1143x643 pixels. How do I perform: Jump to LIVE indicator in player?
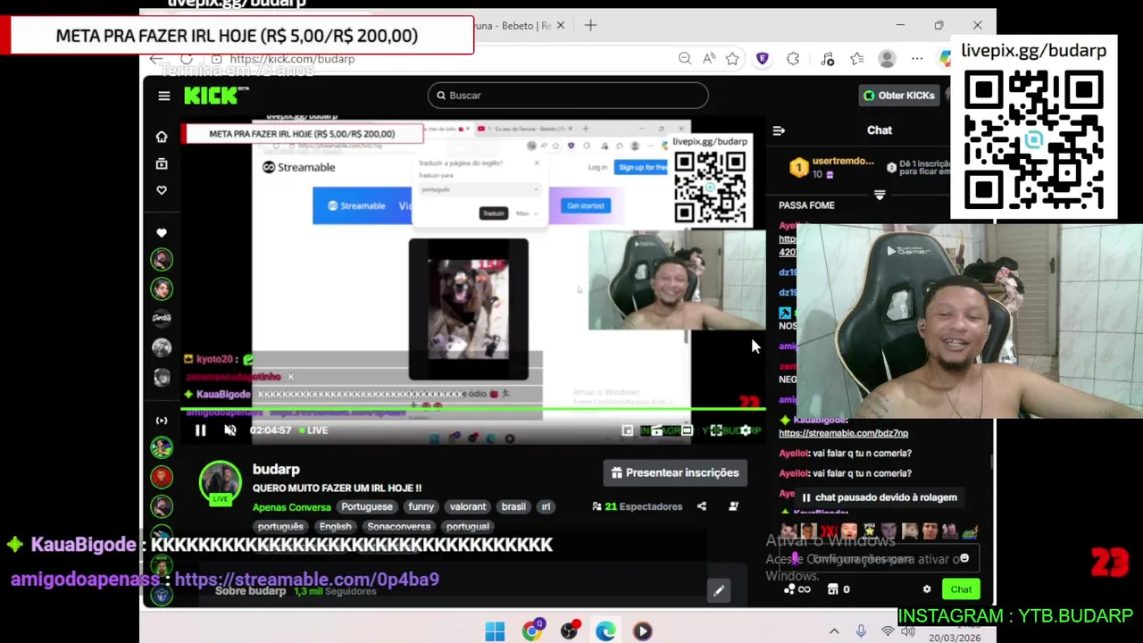coord(313,430)
